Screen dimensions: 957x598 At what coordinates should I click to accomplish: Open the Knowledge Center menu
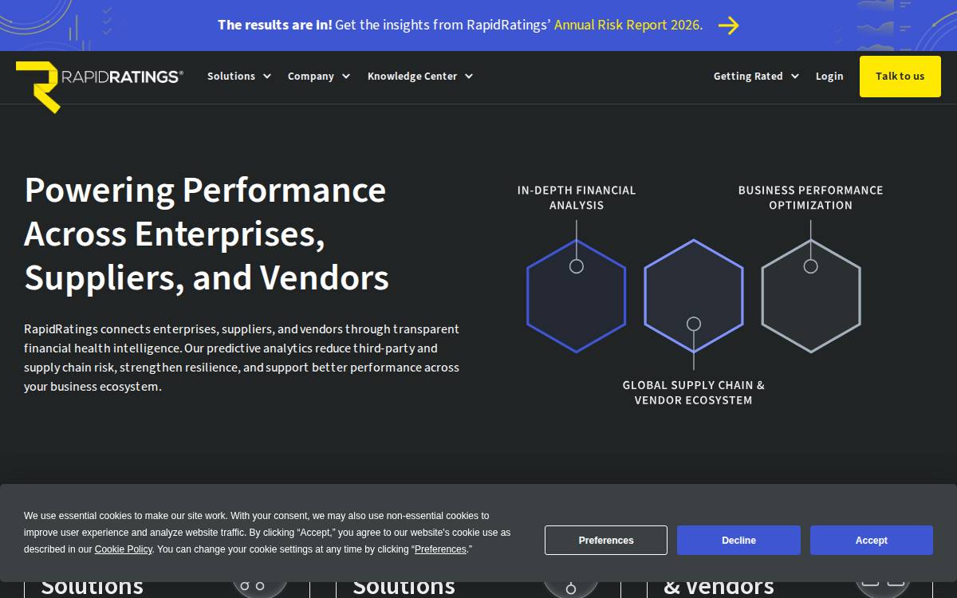point(412,77)
